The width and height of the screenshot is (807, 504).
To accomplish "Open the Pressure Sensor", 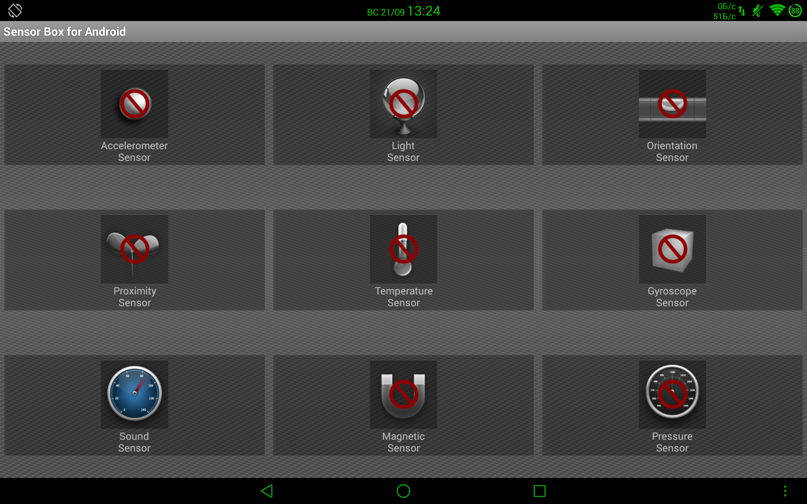I will click(670, 406).
